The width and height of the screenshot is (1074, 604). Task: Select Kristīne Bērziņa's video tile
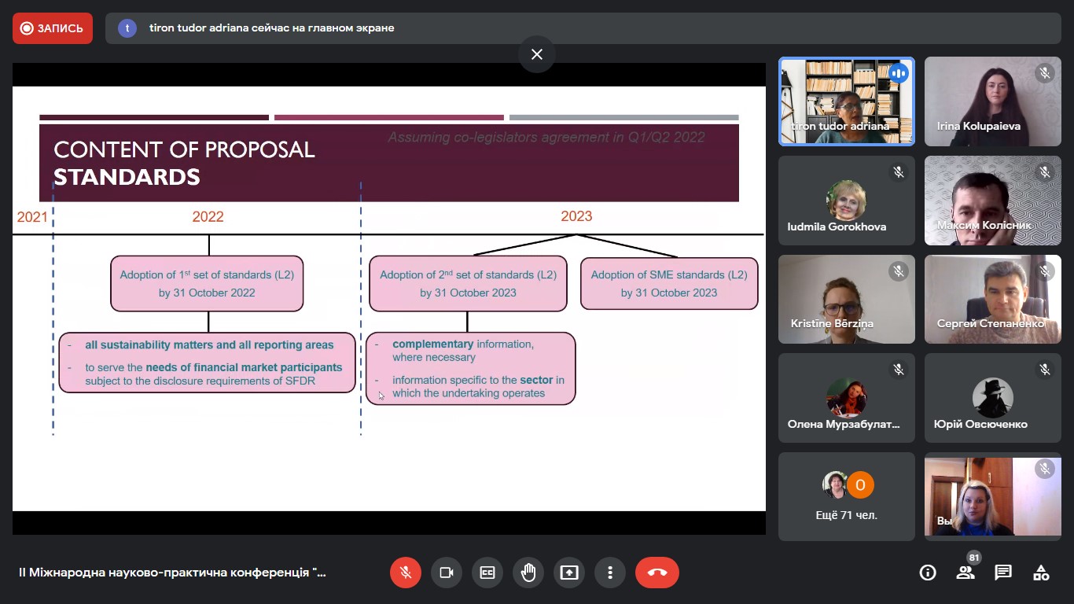pos(847,299)
